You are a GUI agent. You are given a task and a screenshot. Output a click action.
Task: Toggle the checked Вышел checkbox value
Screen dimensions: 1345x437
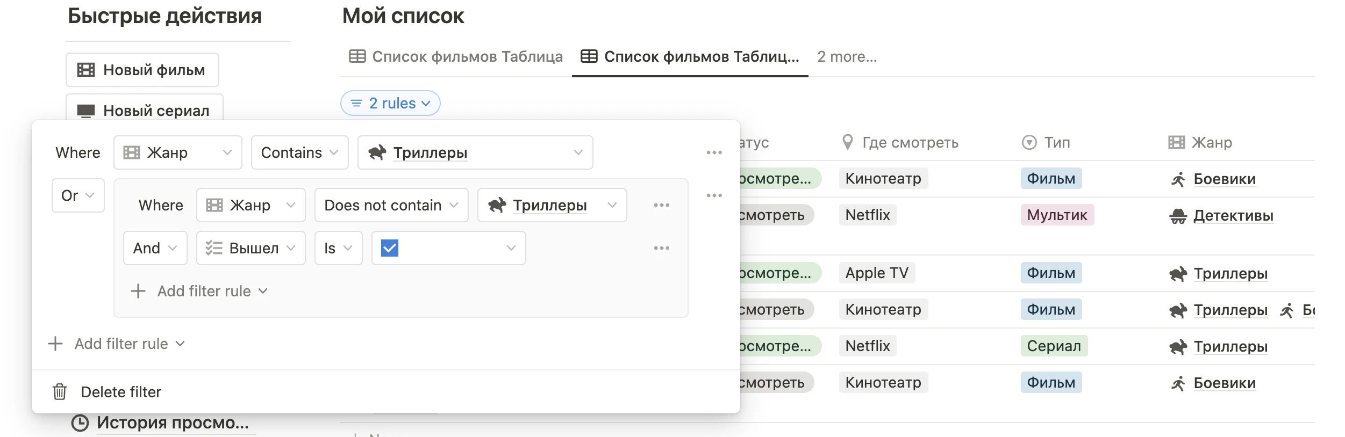point(390,248)
